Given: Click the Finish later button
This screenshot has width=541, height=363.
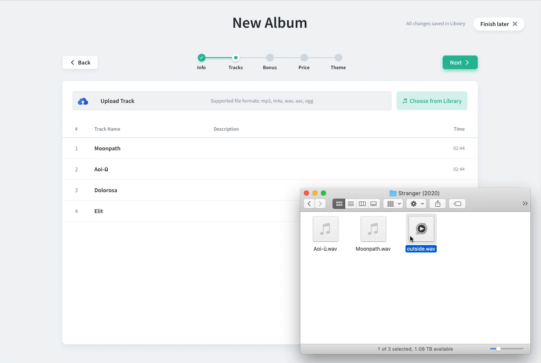Looking at the screenshot, I should click(x=499, y=24).
